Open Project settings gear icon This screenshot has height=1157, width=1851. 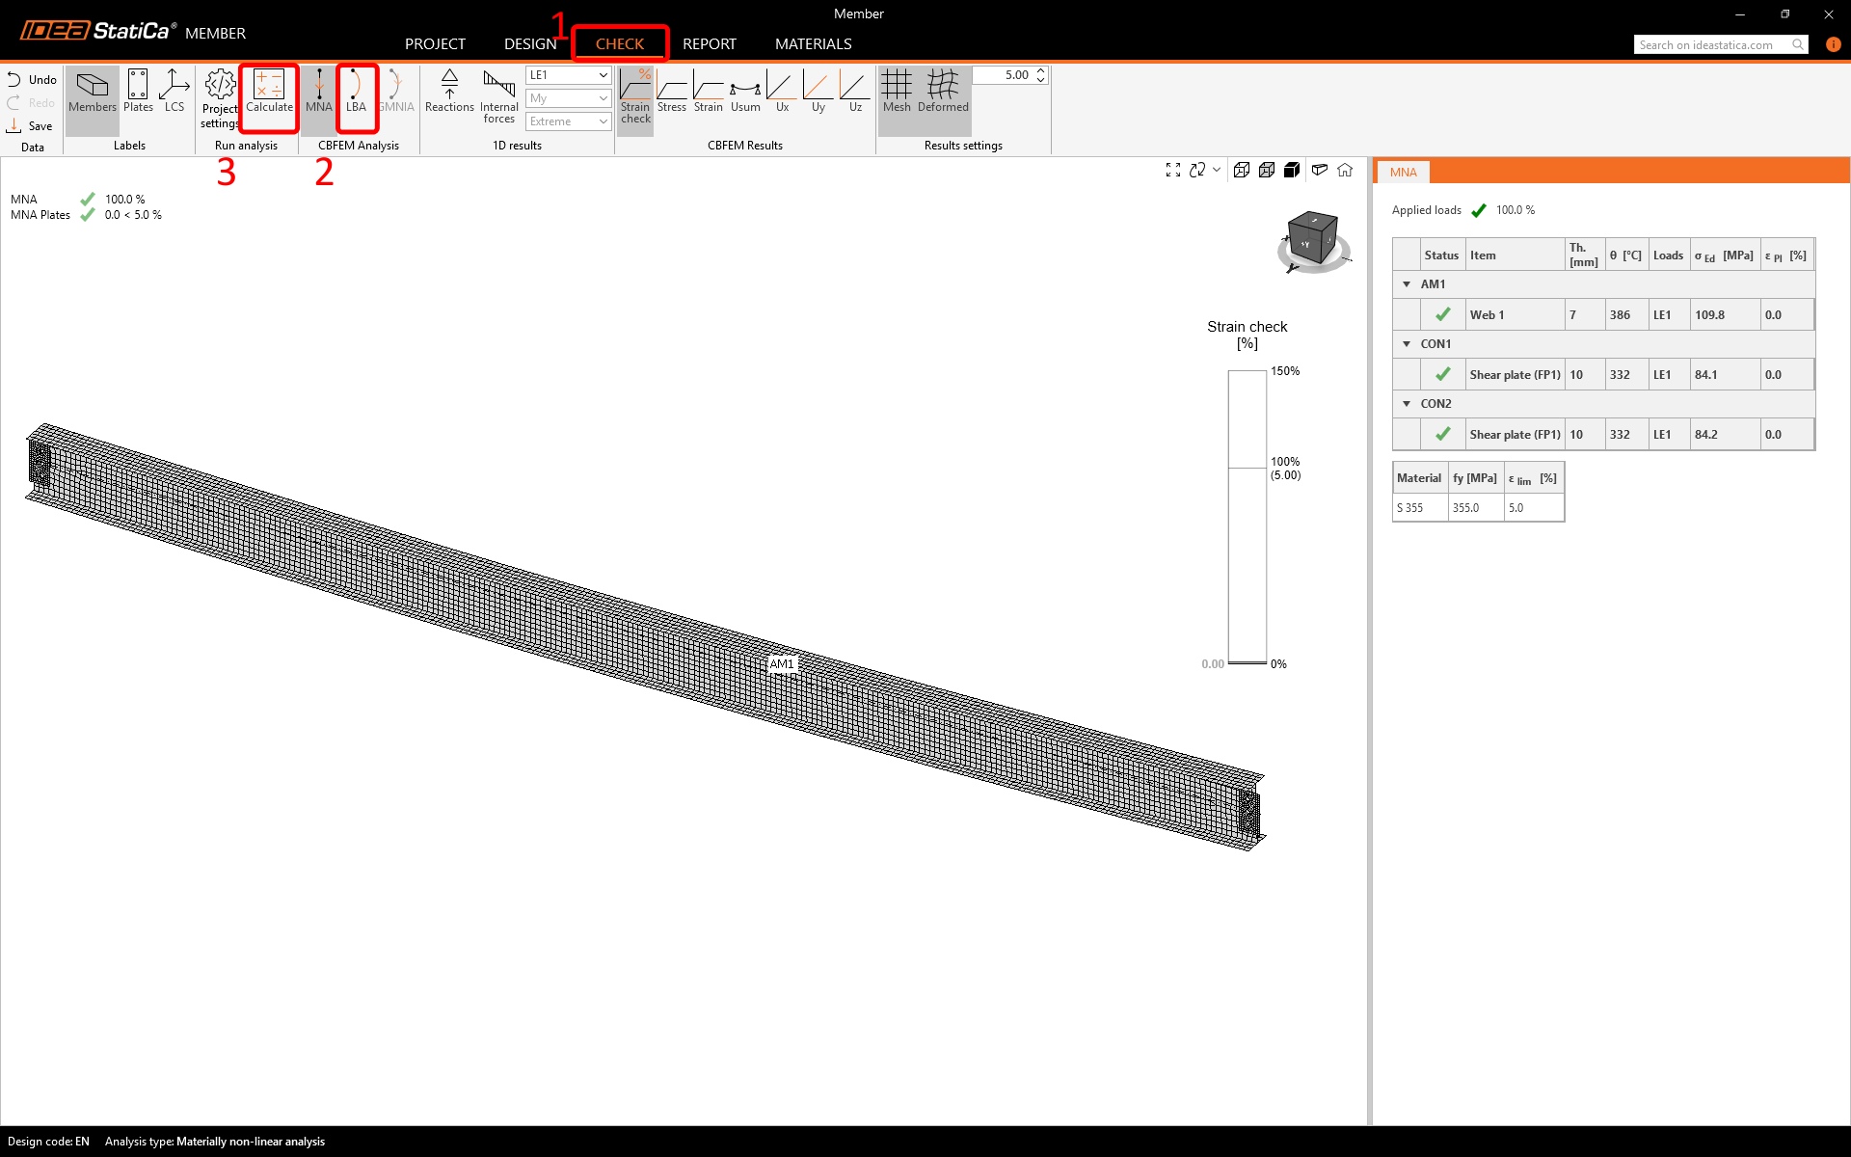(x=220, y=94)
